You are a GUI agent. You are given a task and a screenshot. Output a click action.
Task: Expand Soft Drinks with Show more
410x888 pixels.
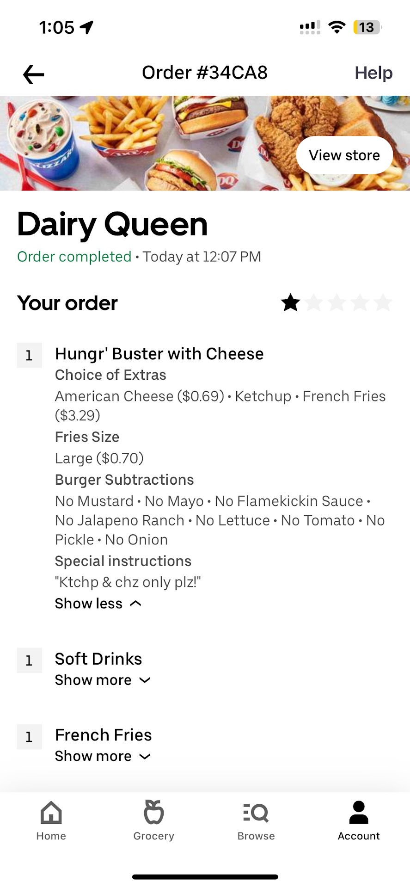click(x=103, y=680)
